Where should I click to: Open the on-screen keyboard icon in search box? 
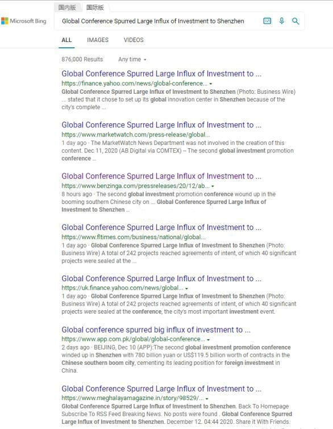(267, 21)
